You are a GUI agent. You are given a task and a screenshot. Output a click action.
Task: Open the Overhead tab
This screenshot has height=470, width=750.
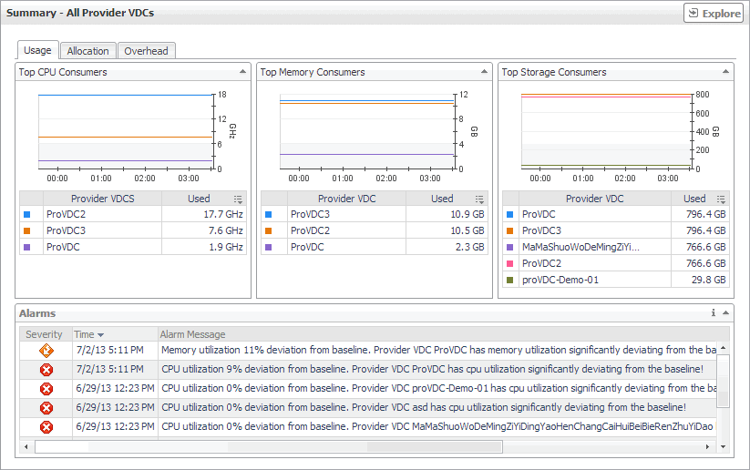point(146,51)
